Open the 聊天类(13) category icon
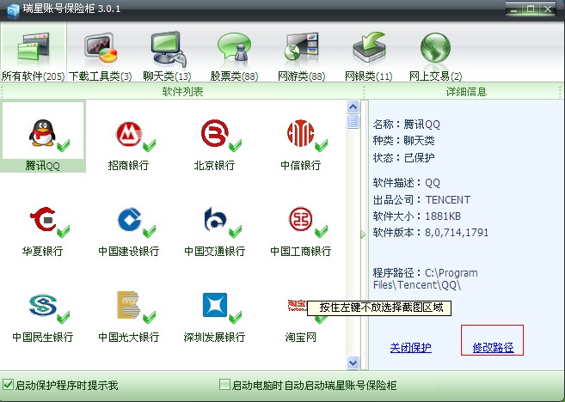 click(168, 49)
